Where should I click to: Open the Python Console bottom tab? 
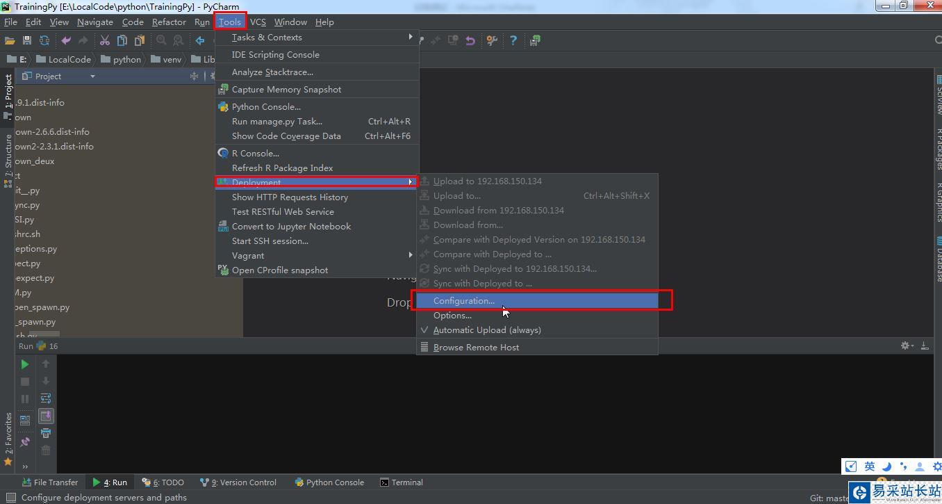pyautogui.click(x=329, y=482)
